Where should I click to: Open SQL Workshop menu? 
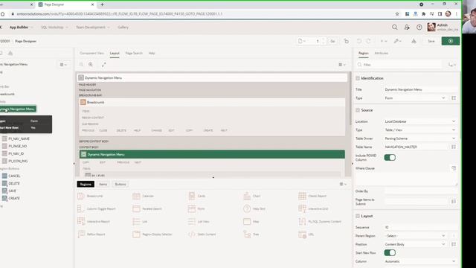click(54, 28)
